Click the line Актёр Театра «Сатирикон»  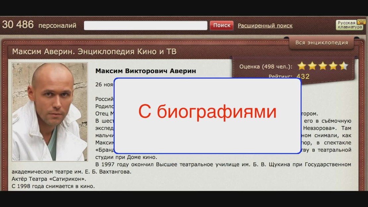(x=47, y=179)
